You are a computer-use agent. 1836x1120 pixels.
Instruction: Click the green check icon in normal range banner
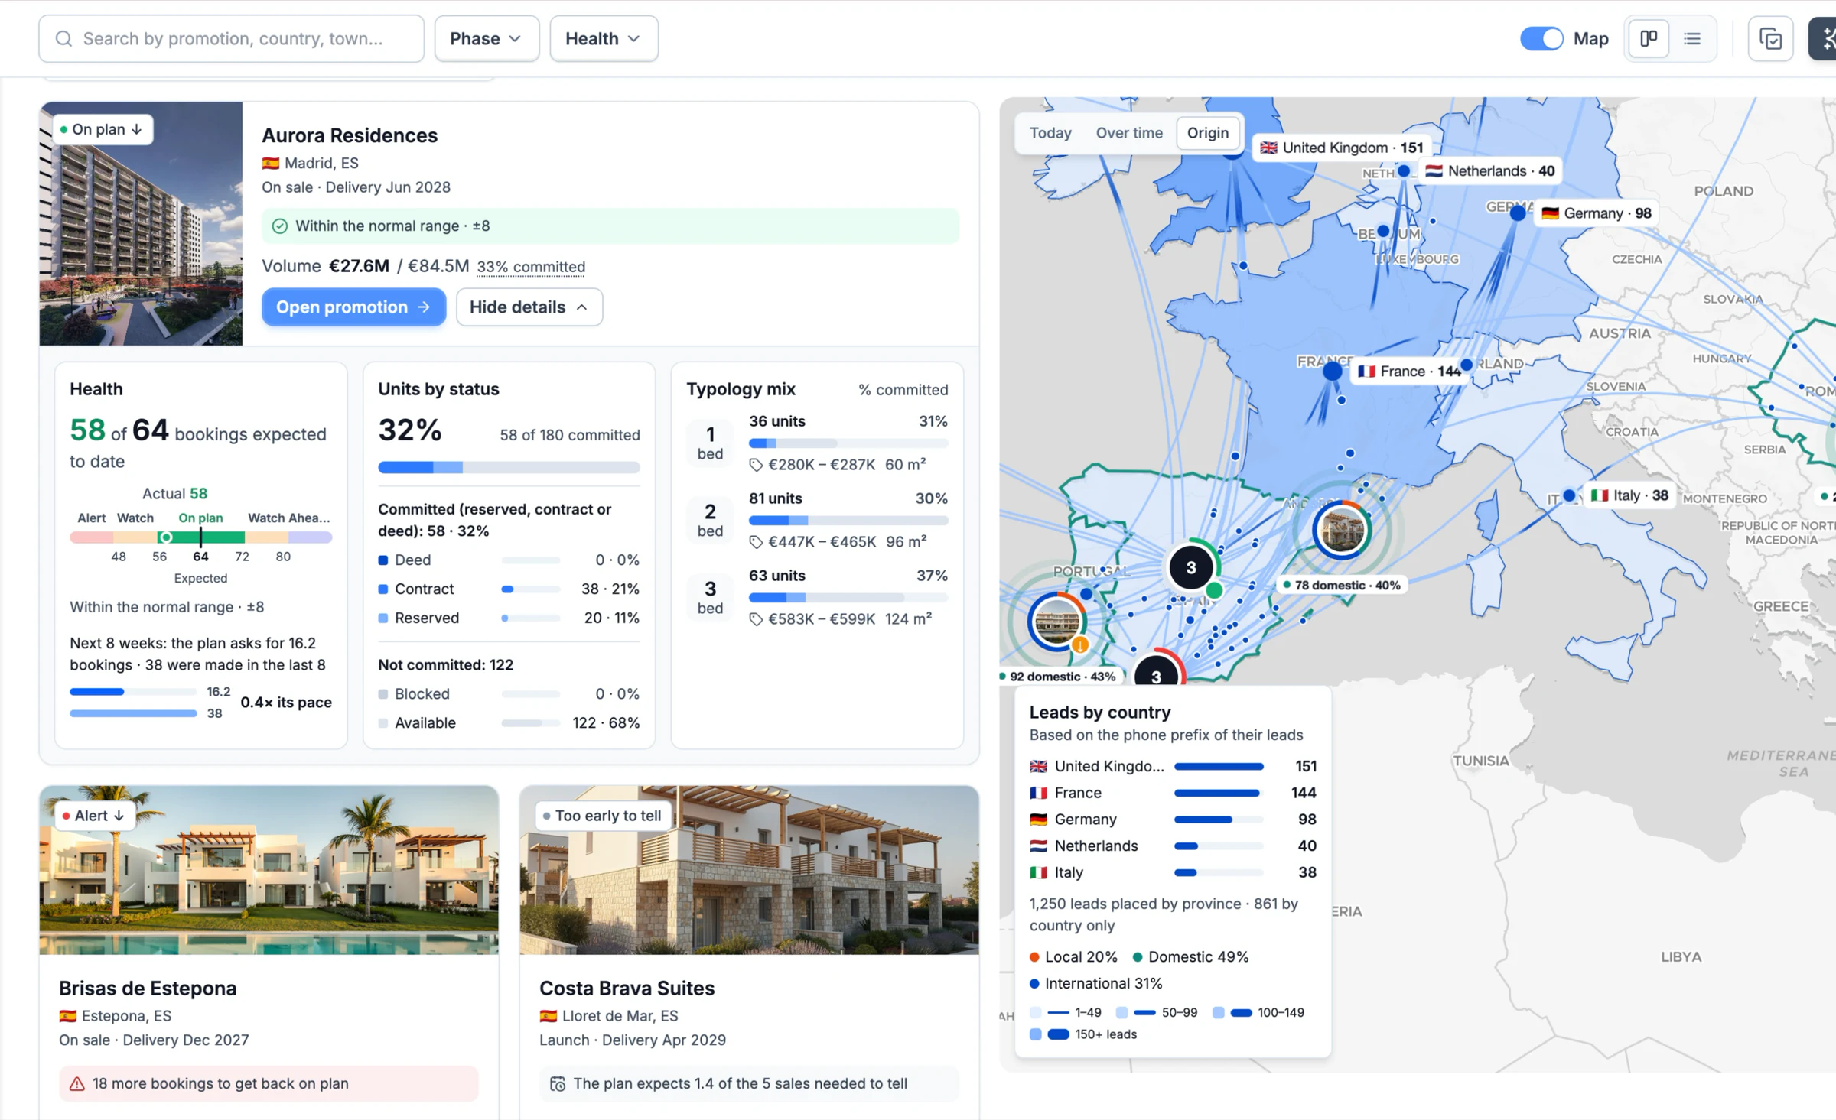coord(280,226)
